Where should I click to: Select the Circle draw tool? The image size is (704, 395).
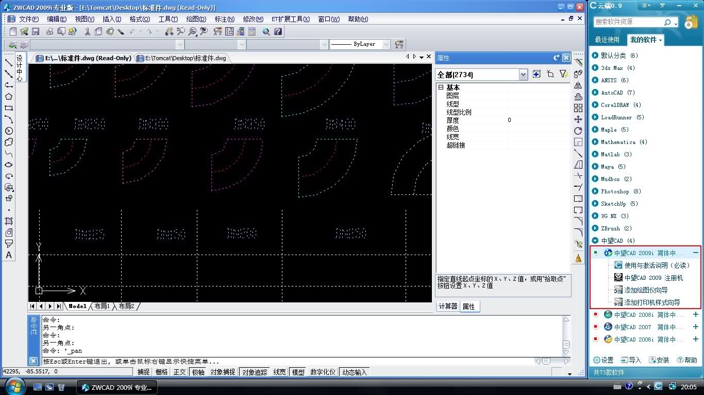pos(9,131)
